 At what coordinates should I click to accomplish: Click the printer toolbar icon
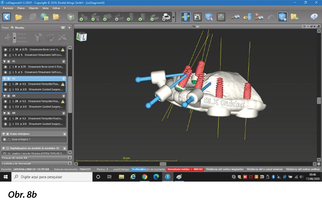click(x=166, y=17)
